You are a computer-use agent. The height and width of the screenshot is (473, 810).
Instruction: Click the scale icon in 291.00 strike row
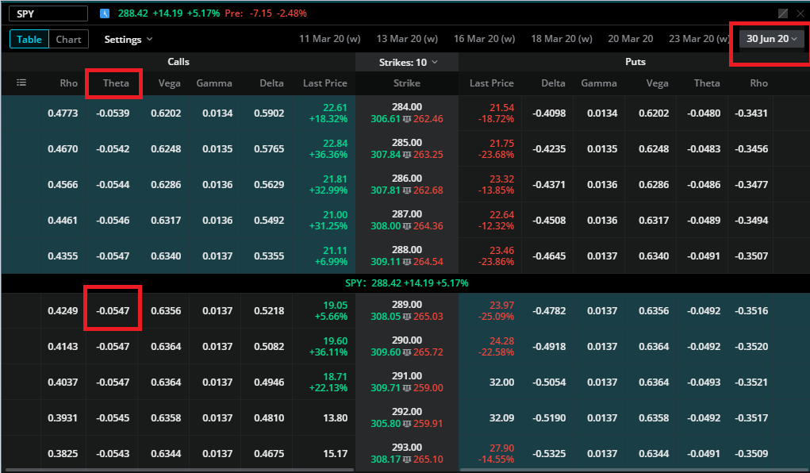coord(406,388)
